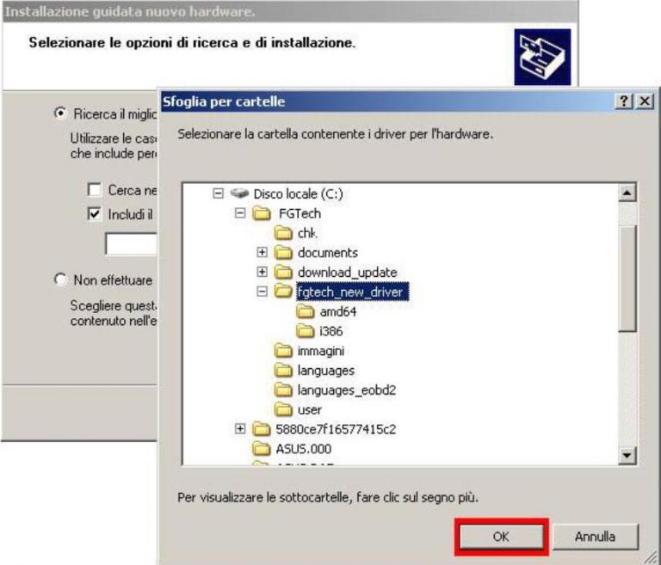The height and width of the screenshot is (565, 661).
Task: Click the folder tree scrollbar thumb
Action: [x=627, y=279]
